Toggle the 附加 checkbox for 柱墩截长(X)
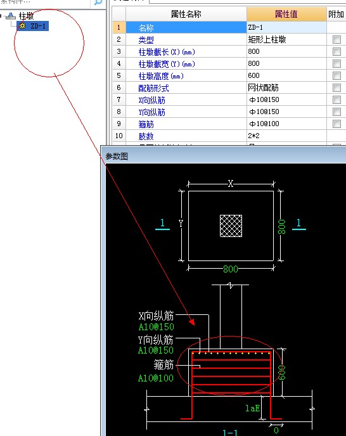The image size is (346, 436). (336, 51)
